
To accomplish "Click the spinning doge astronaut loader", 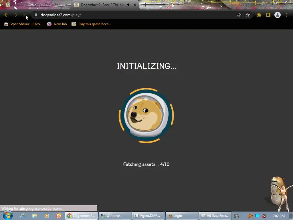I will 146,115.
